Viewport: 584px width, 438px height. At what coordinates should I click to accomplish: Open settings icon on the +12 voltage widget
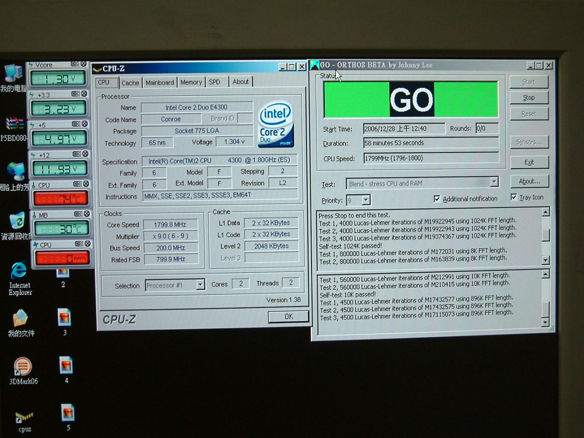[77, 154]
